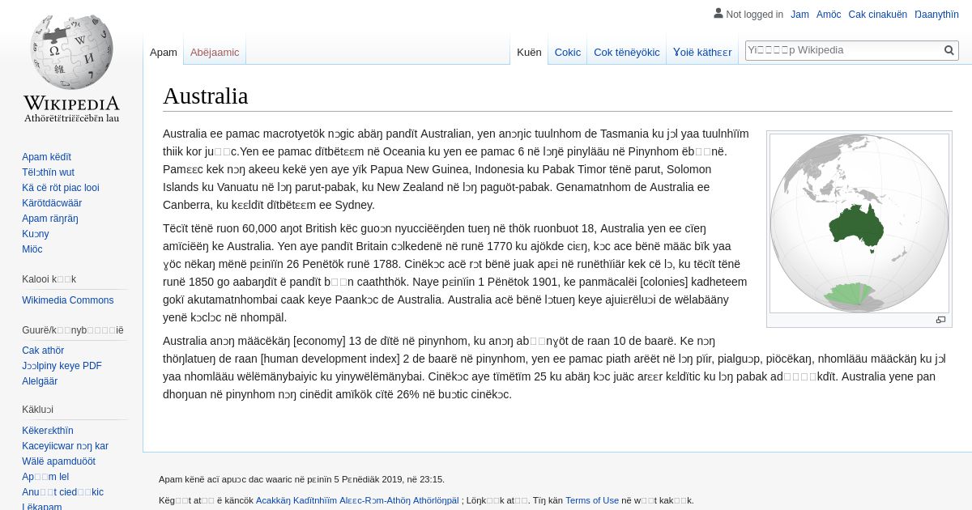Click the Wikipedia globe logo

[71, 52]
